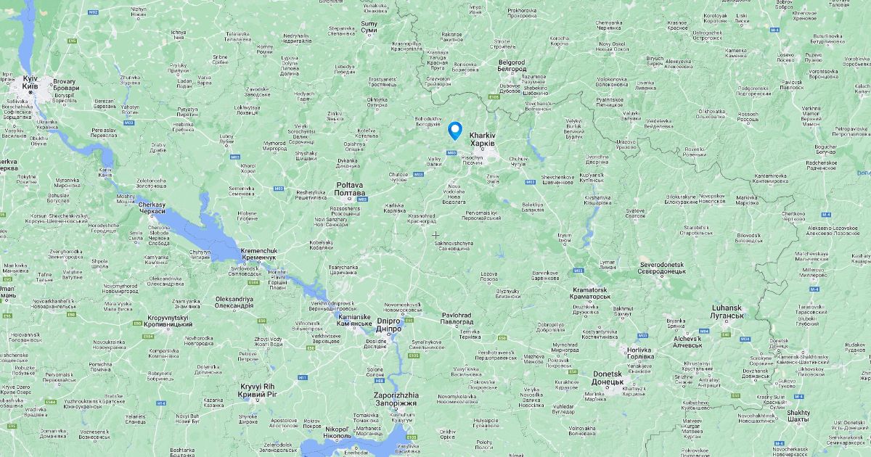Click the green E95 road shield north of Kyiv
Image resolution: width=871 pixels, height=457 pixels.
tap(72, 41)
